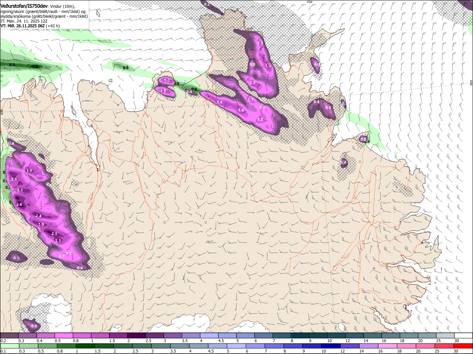Select the VT: Mið. 26.11.2025 06Z (+42 h) line

coord(30,26)
